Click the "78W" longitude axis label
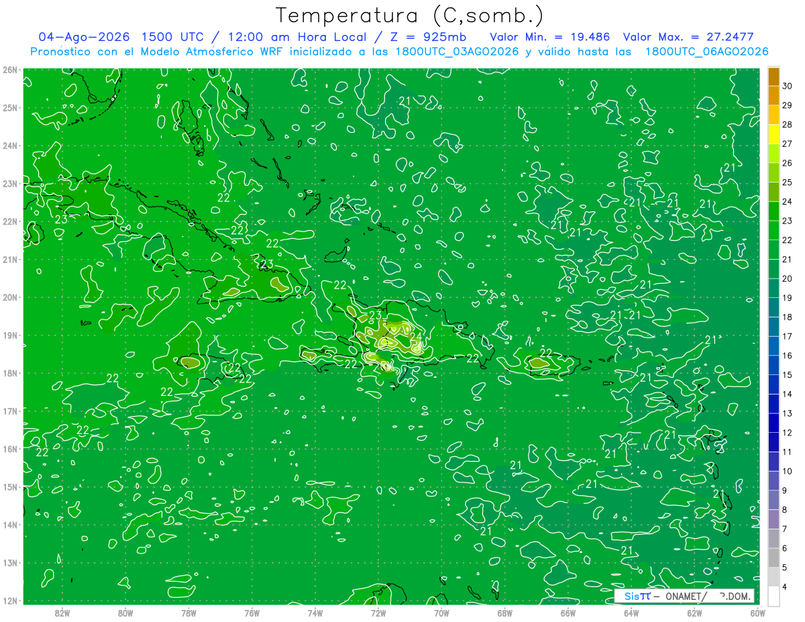This screenshot has height=622, width=805. [x=189, y=613]
